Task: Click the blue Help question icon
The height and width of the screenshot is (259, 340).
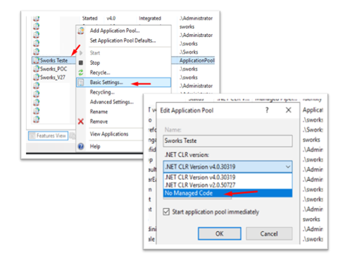Action: pyautogui.click(x=81, y=146)
